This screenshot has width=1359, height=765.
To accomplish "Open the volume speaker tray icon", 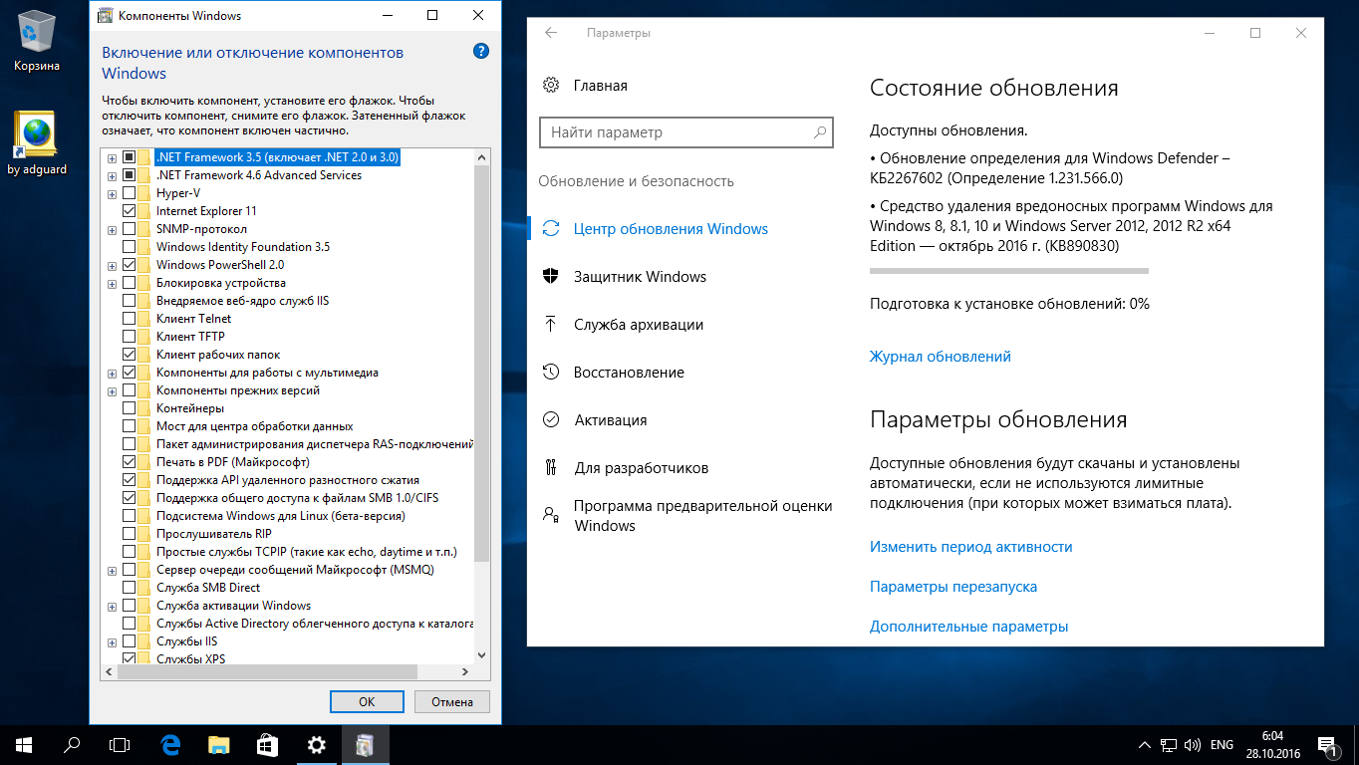I will coord(1194,745).
